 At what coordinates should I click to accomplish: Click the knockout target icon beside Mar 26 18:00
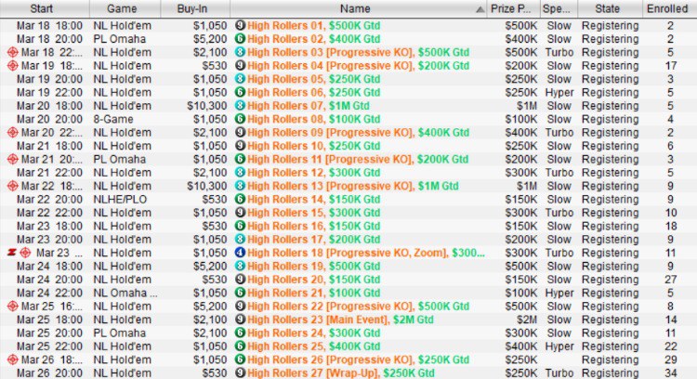(10, 359)
